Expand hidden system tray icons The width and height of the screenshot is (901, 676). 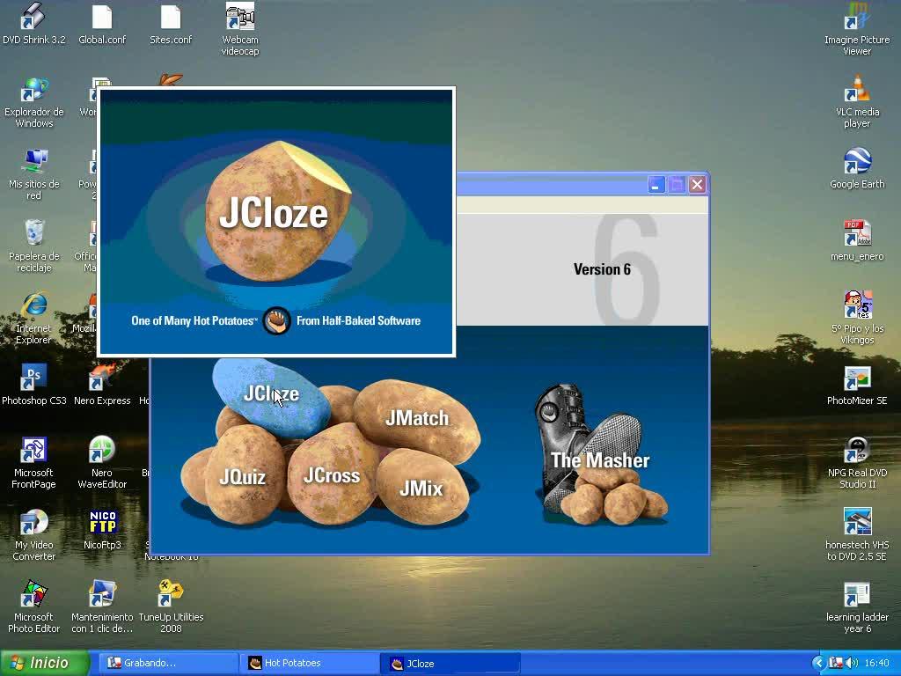pos(818,663)
